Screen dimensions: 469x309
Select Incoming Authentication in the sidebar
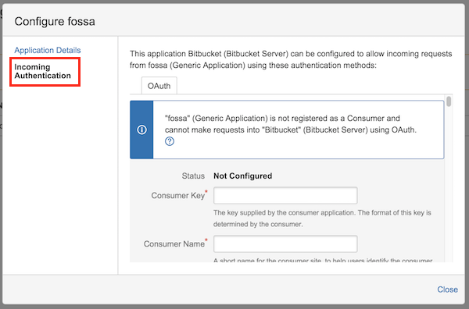(x=42, y=71)
